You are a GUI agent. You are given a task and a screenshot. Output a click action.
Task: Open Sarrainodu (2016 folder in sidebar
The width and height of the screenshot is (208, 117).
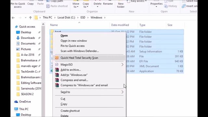(x=31, y=88)
